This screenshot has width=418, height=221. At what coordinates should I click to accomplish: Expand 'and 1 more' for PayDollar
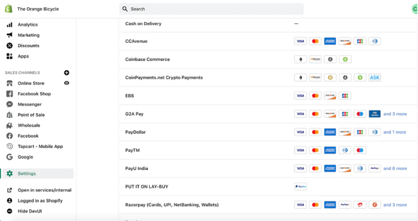pyautogui.click(x=395, y=132)
